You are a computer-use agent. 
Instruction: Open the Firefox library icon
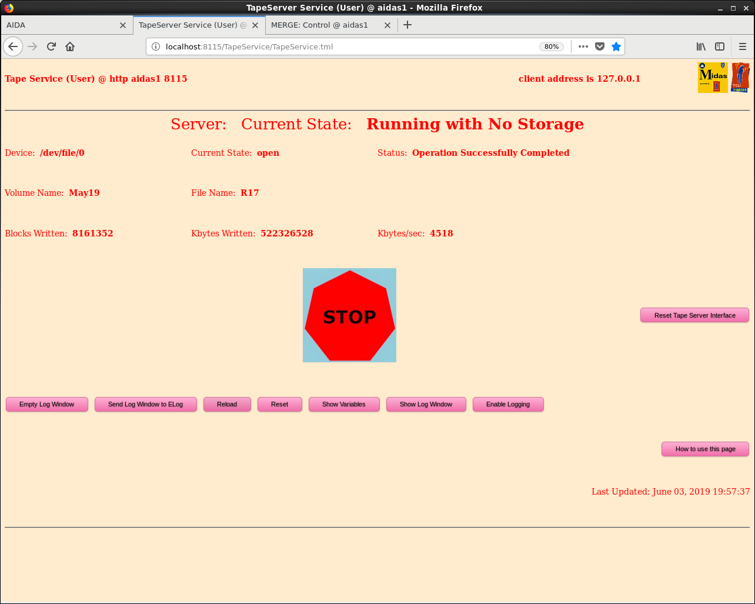point(701,46)
